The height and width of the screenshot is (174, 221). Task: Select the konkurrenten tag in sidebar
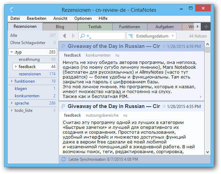33,96
